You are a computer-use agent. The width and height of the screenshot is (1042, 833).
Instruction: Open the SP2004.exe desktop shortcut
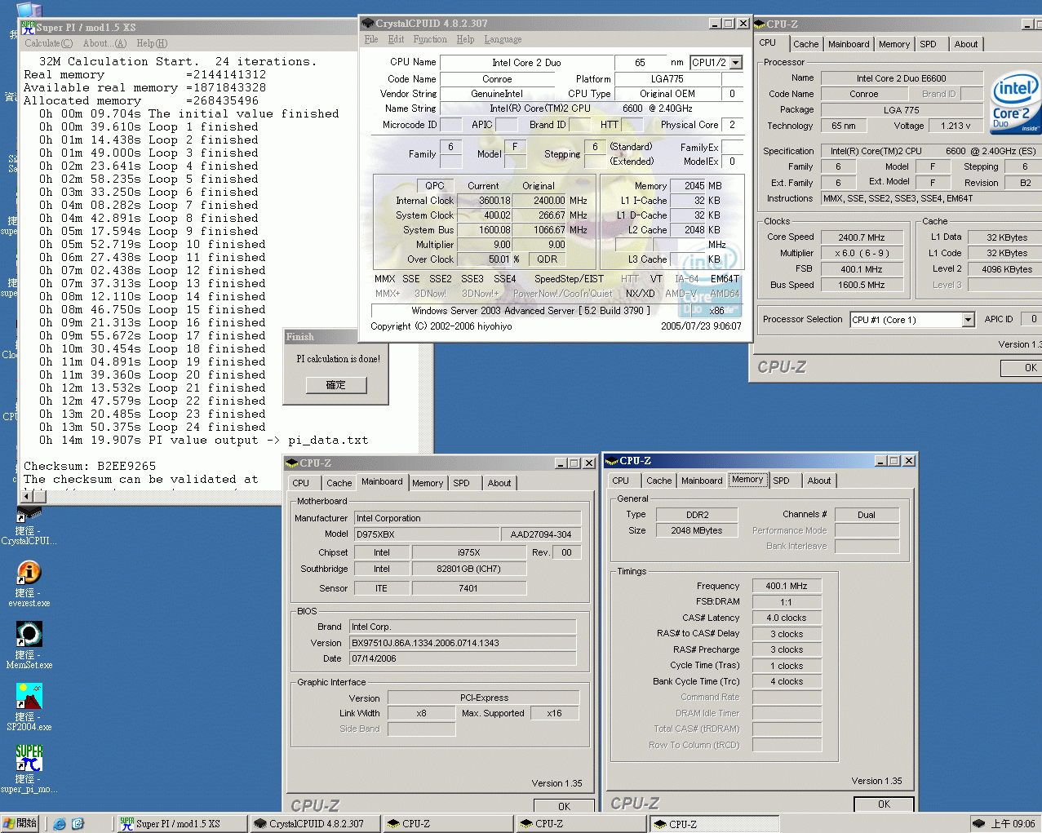(x=29, y=707)
